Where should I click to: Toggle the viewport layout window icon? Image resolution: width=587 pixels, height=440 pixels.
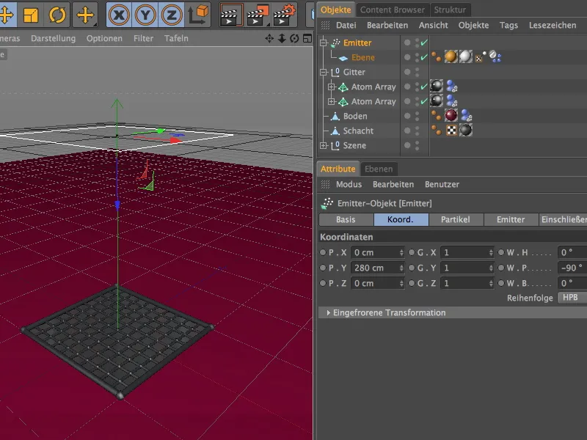coord(307,38)
